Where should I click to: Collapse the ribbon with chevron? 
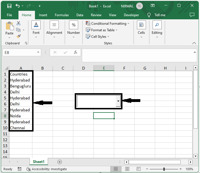[194, 43]
